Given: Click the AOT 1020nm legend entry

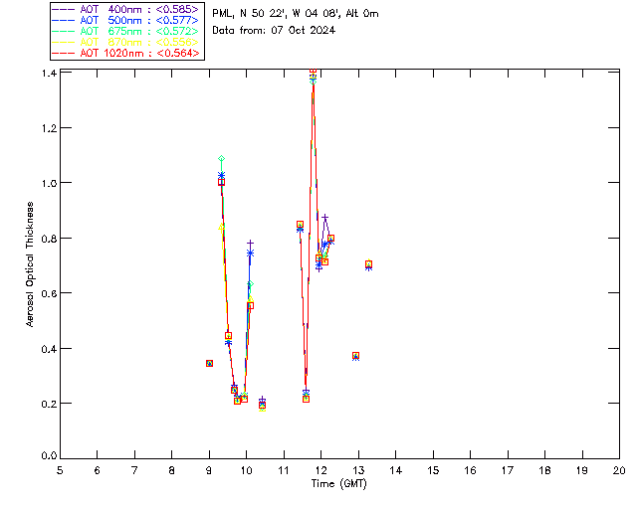Looking at the screenshot, I should [x=125, y=53].
